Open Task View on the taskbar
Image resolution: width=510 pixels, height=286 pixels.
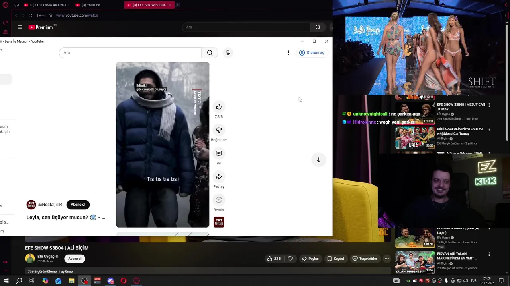[x=32, y=281]
